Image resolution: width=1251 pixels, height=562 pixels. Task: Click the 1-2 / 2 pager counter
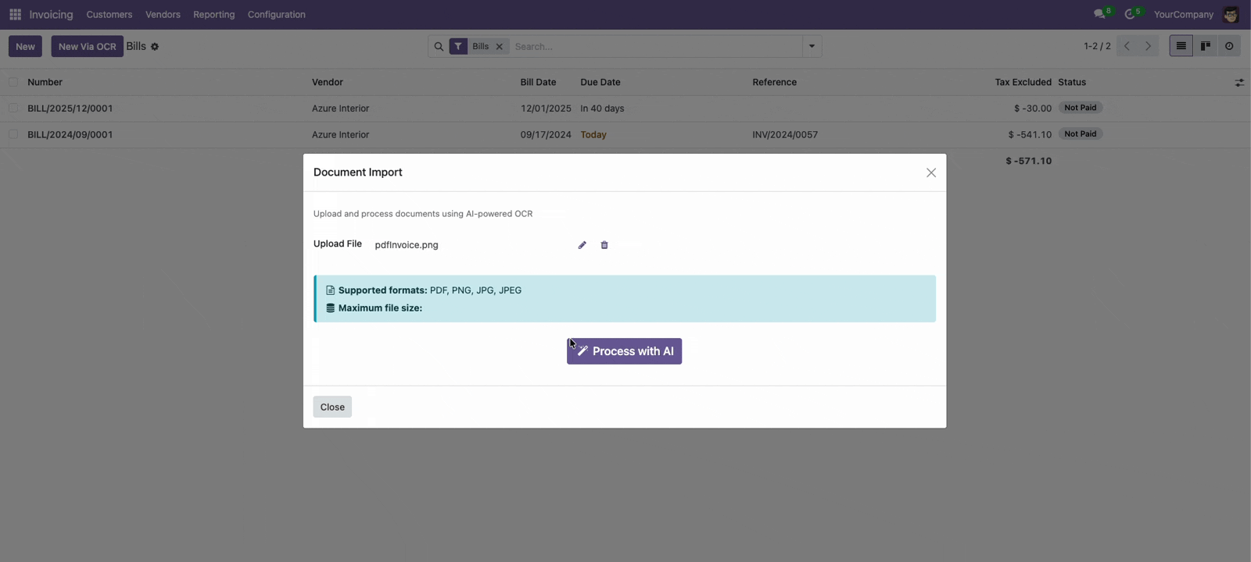1097,46
